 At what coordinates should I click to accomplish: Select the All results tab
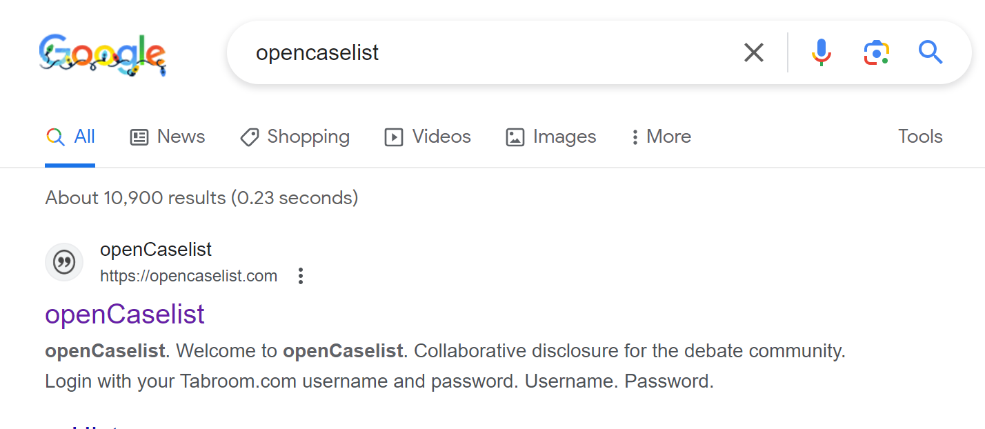[x=70, y=137]
